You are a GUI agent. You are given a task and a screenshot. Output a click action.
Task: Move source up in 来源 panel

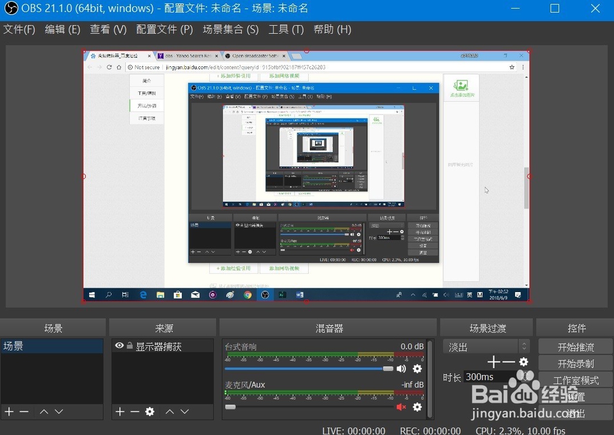[169, 412]
